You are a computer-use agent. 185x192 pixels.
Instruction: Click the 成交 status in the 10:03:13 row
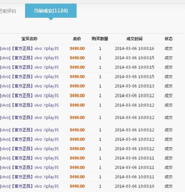168,86
